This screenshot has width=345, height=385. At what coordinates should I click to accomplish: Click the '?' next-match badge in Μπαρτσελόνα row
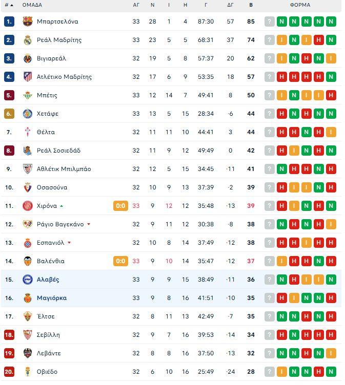pyautogui.click(x=270, y=22)
